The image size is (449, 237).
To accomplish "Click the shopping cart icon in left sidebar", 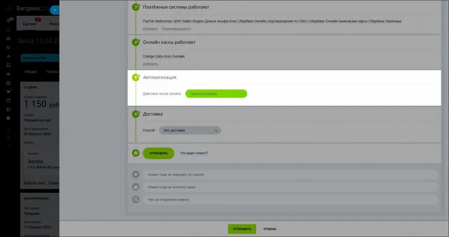I will pyautogui.click(x=8, y=92).
